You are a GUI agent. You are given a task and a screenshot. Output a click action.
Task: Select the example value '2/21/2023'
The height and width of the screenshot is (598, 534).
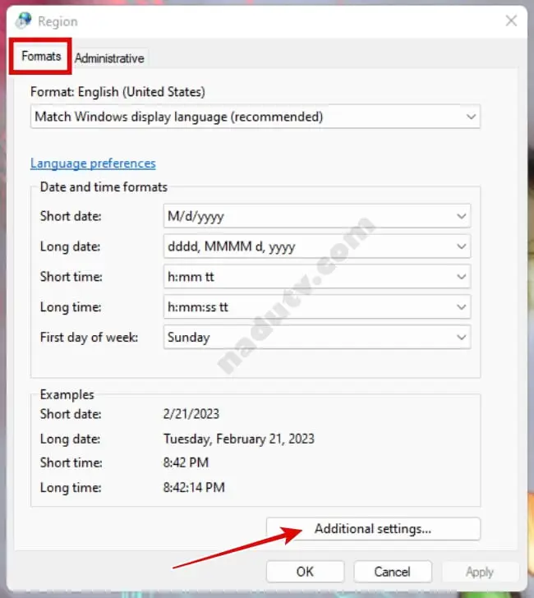pos(191,414)
